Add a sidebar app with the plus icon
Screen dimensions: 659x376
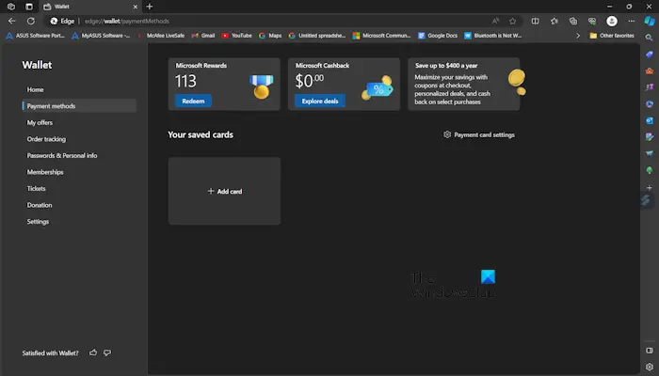(650, 188)
